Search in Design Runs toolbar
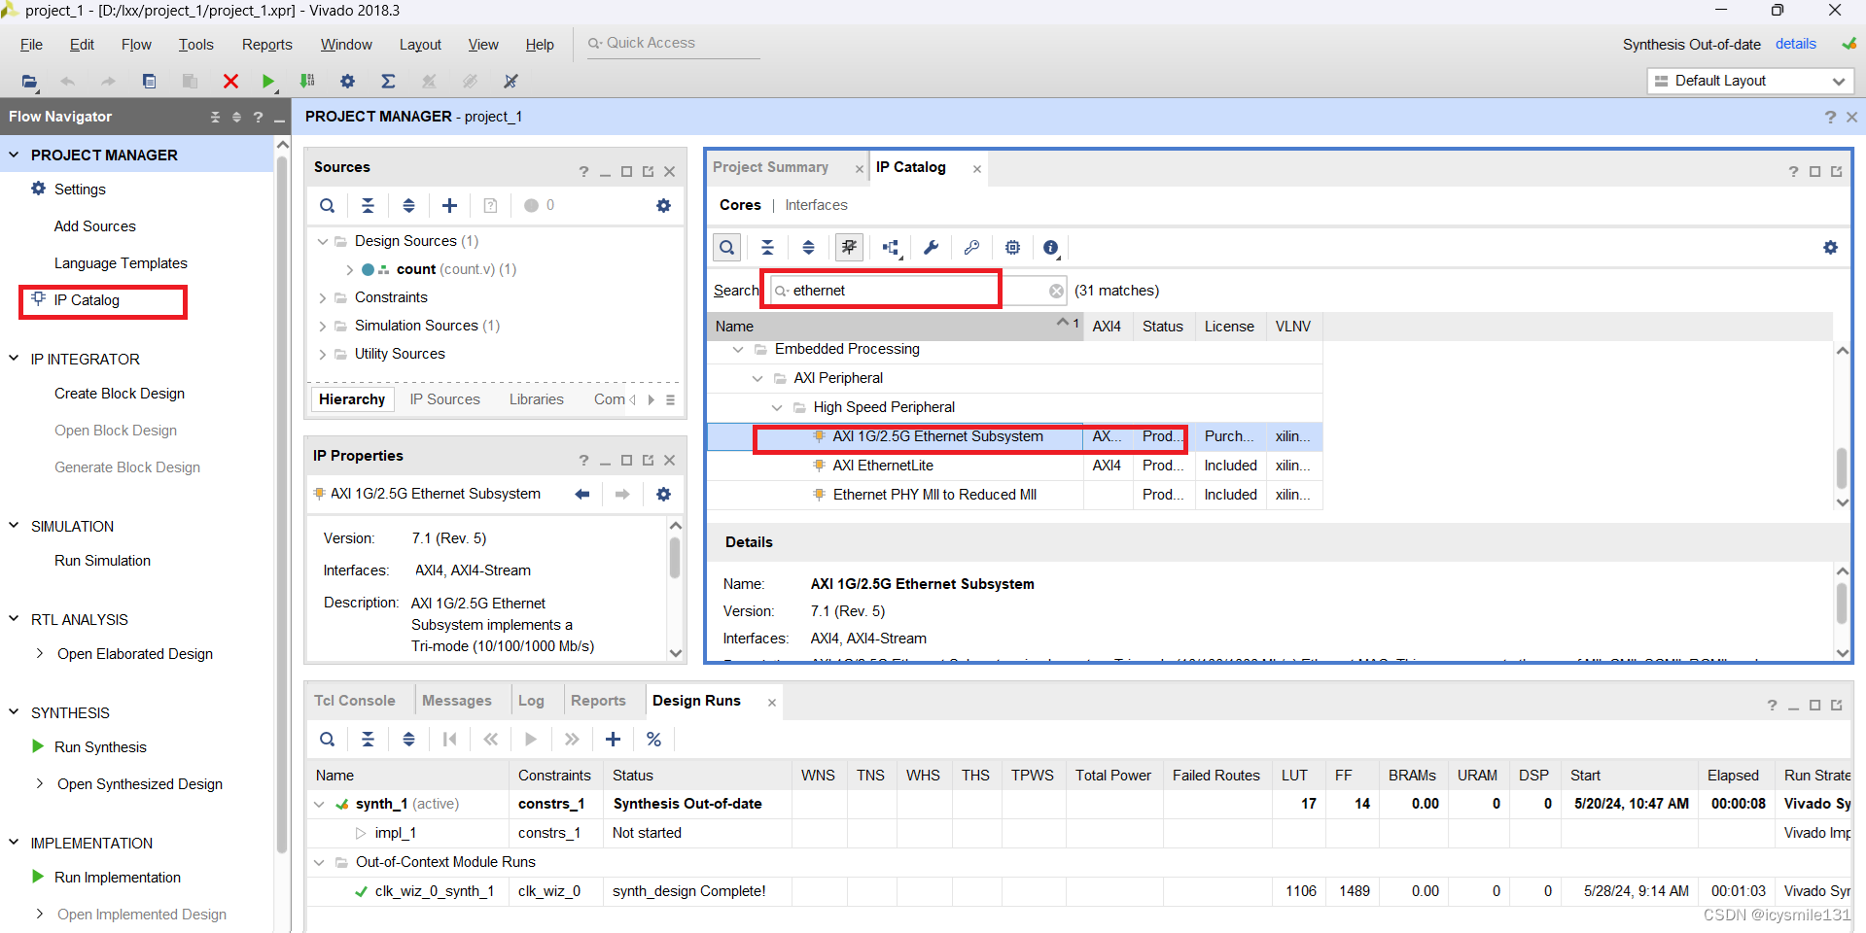The image size is (1866, 933). coord(328,740)
